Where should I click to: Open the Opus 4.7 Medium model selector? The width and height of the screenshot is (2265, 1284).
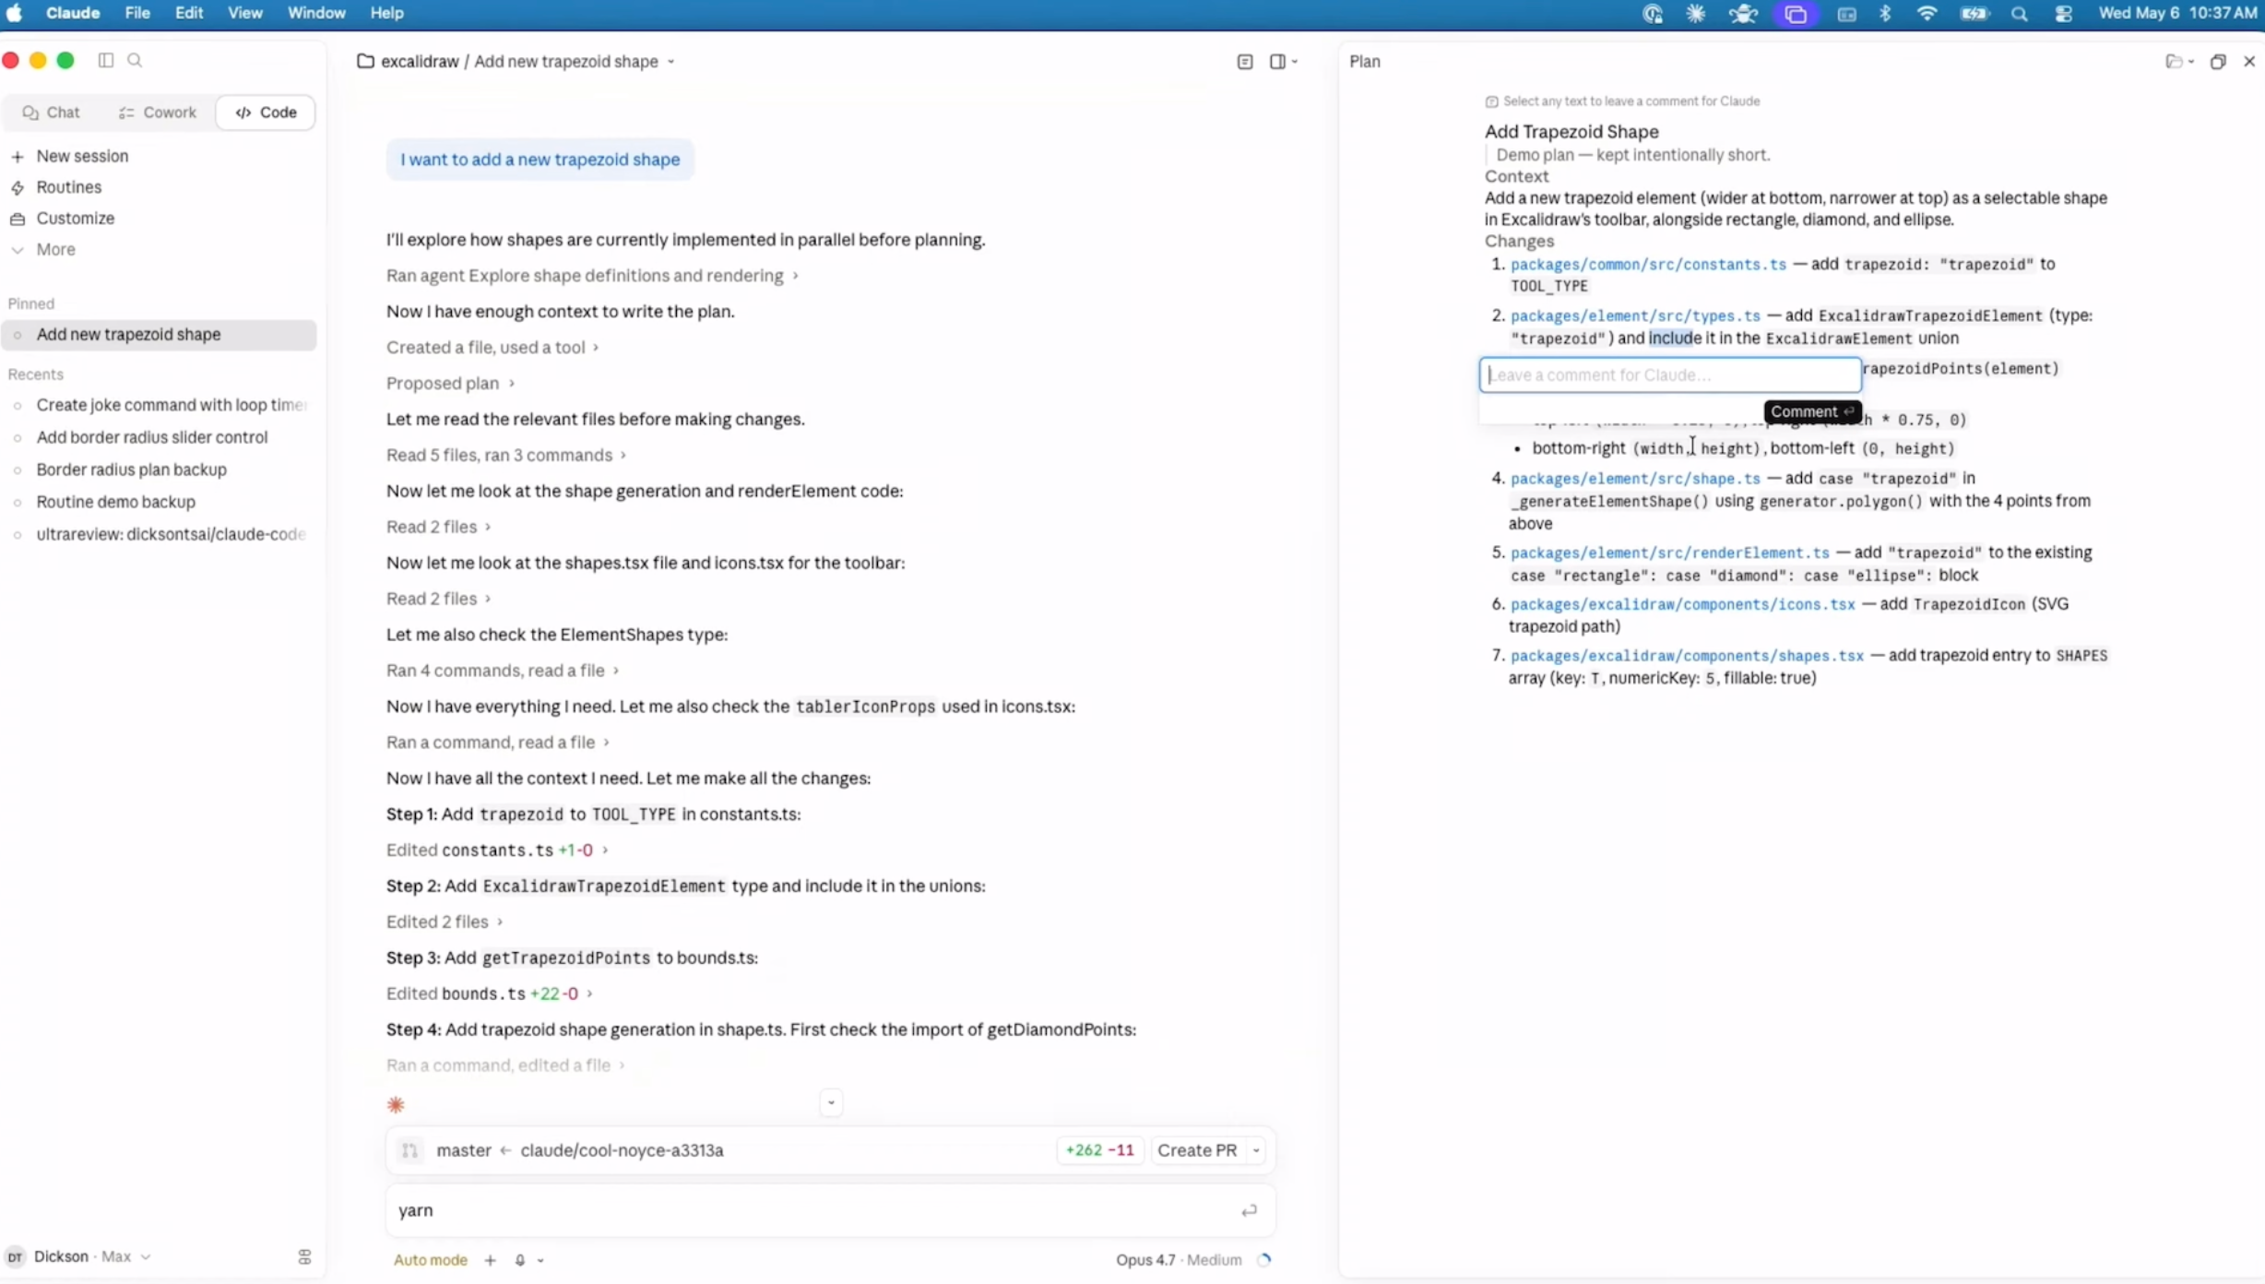1179,1260
